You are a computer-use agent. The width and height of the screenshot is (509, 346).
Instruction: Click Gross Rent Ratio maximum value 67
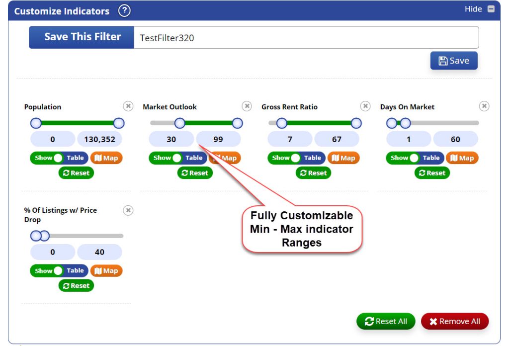point(337,139)
